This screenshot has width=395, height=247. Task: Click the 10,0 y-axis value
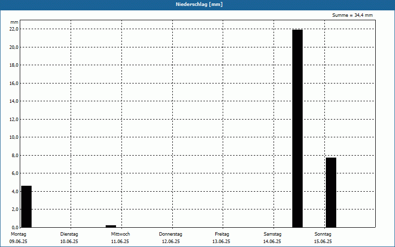click(x=14, y=137)
